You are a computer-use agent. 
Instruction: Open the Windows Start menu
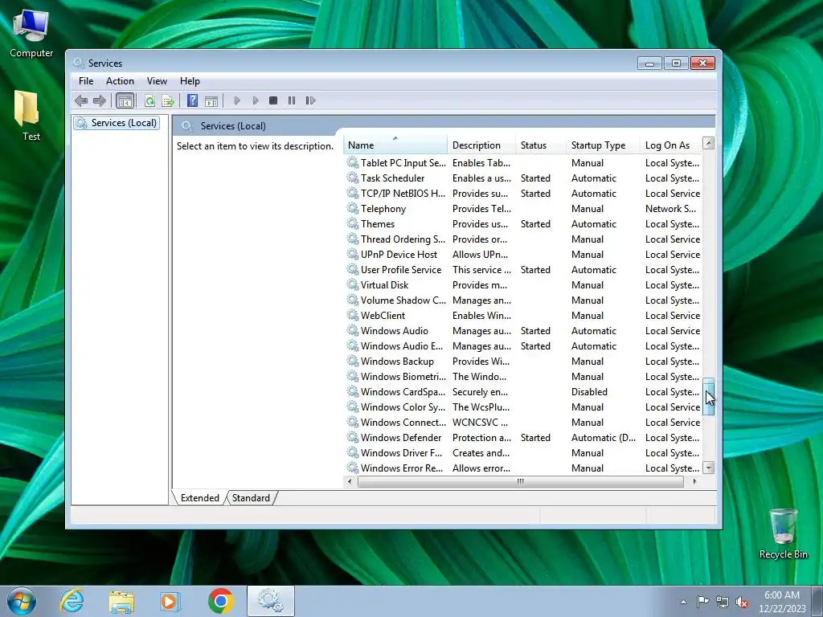point(22,601)
